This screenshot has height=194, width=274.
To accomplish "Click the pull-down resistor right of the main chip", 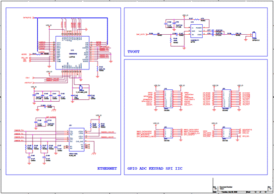I will tap(98, 69).
